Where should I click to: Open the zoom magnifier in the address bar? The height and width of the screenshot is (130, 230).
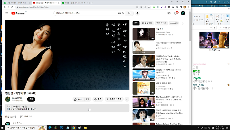point(141,7)
